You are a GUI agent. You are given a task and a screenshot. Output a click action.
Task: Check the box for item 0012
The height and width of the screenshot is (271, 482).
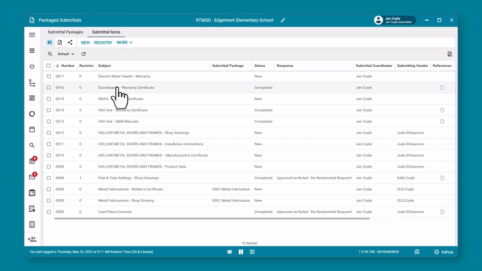[49, 132]
